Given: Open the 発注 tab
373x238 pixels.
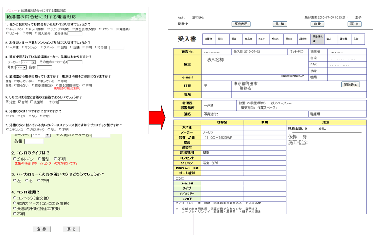Looking at the screenshot, I should [x=223, y=39].
